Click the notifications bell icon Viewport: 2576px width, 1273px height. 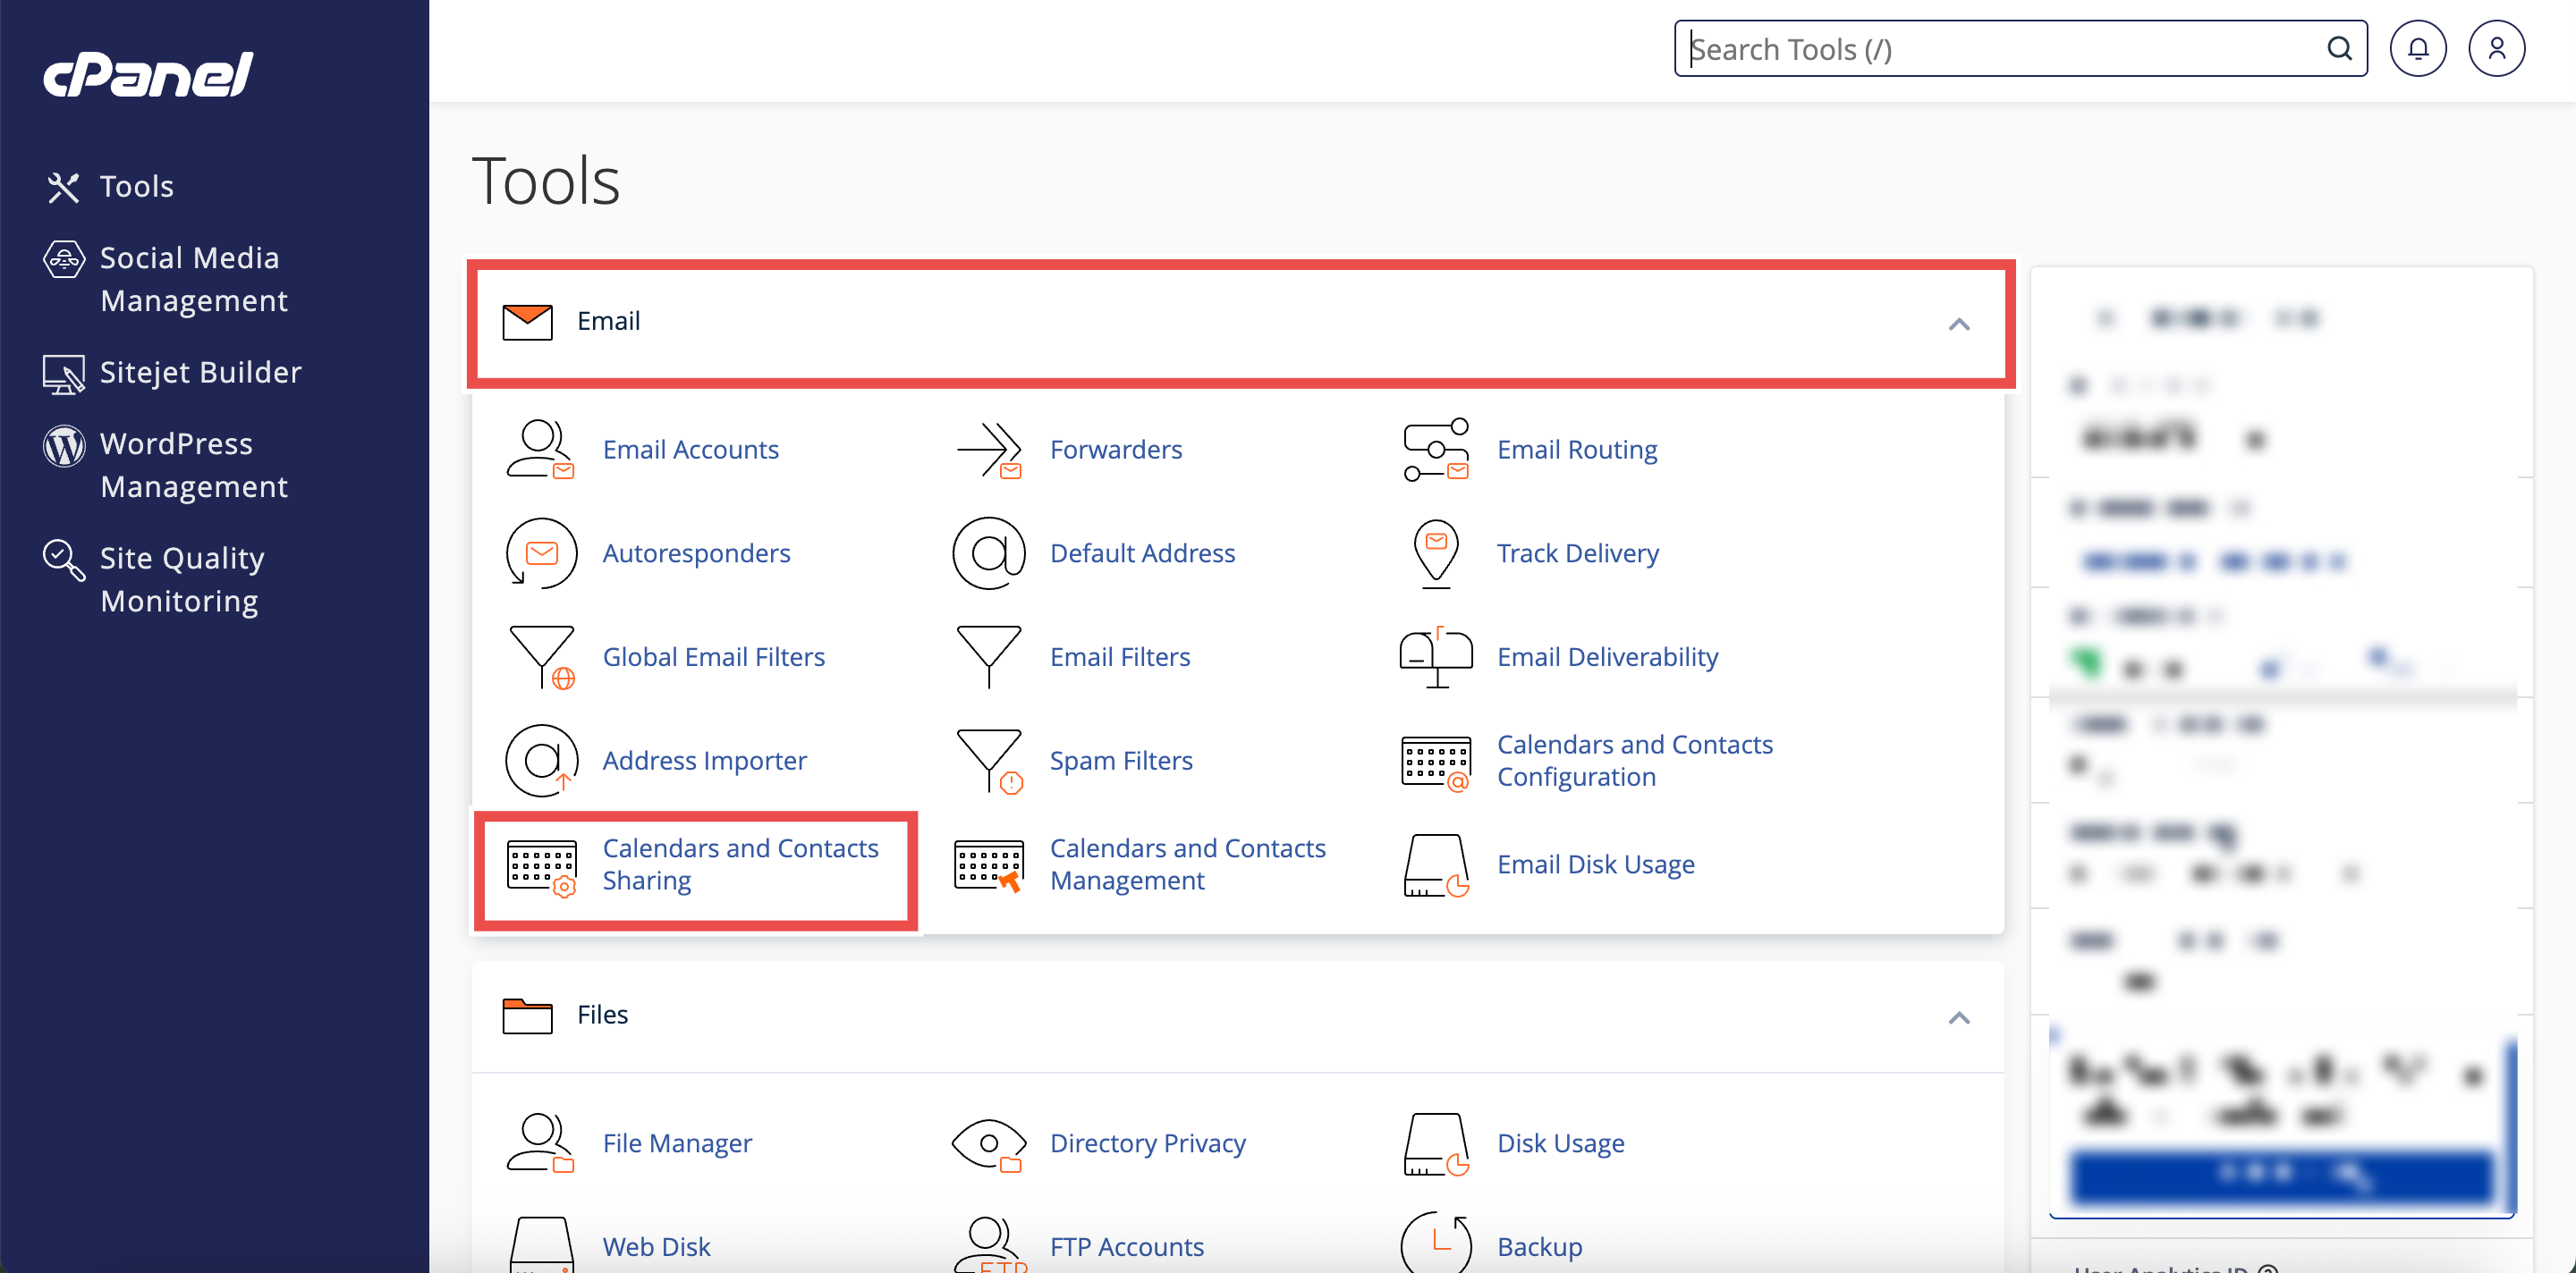coord(2417,49)
